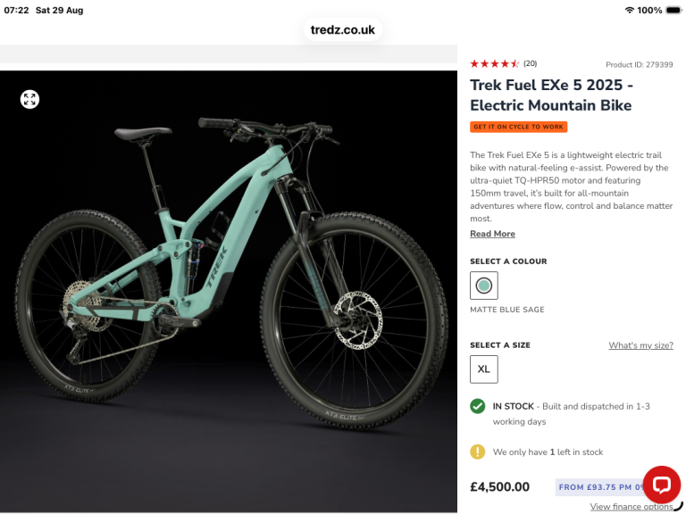Tap the battery indicator icon
This screenshot has height=514, width=686.
pos(673,10)
